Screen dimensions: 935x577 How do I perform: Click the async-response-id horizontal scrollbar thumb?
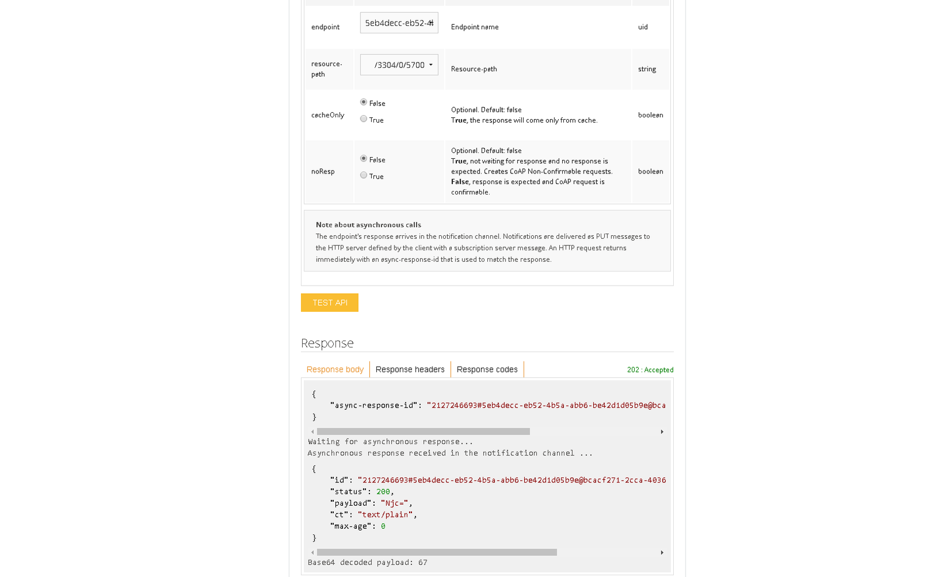tap(423, 432)
